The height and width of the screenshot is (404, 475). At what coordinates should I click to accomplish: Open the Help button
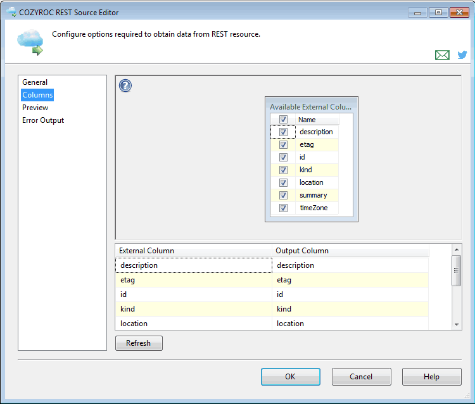point(432,377)
